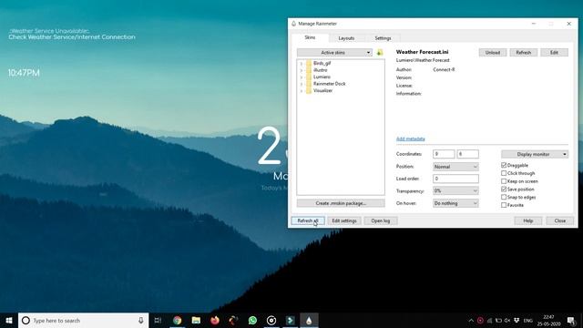
Task: Show hidden system tray icons
Action: [471, 320]
